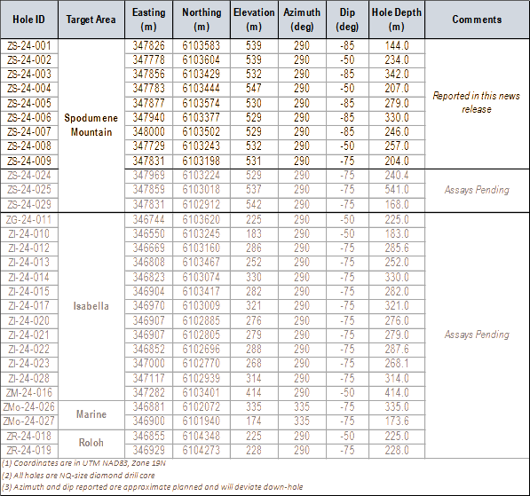This screenshot has height=496, width=530.
Task: Select the Hole Depth (m) header
Action: click(397, 20)
